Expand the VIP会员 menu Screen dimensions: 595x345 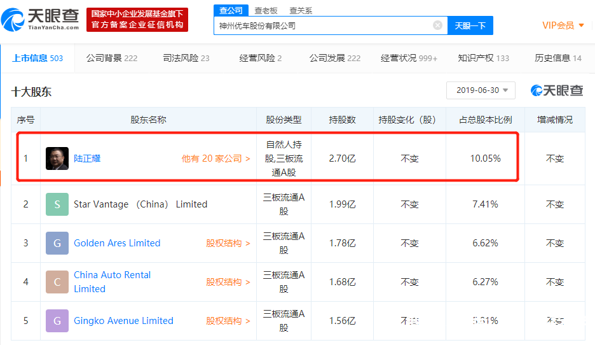coord(563,25)
